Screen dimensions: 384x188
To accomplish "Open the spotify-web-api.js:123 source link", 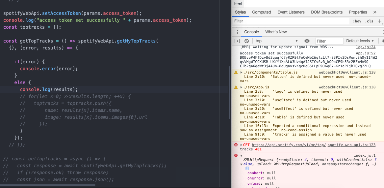I will tap(351, 145).
